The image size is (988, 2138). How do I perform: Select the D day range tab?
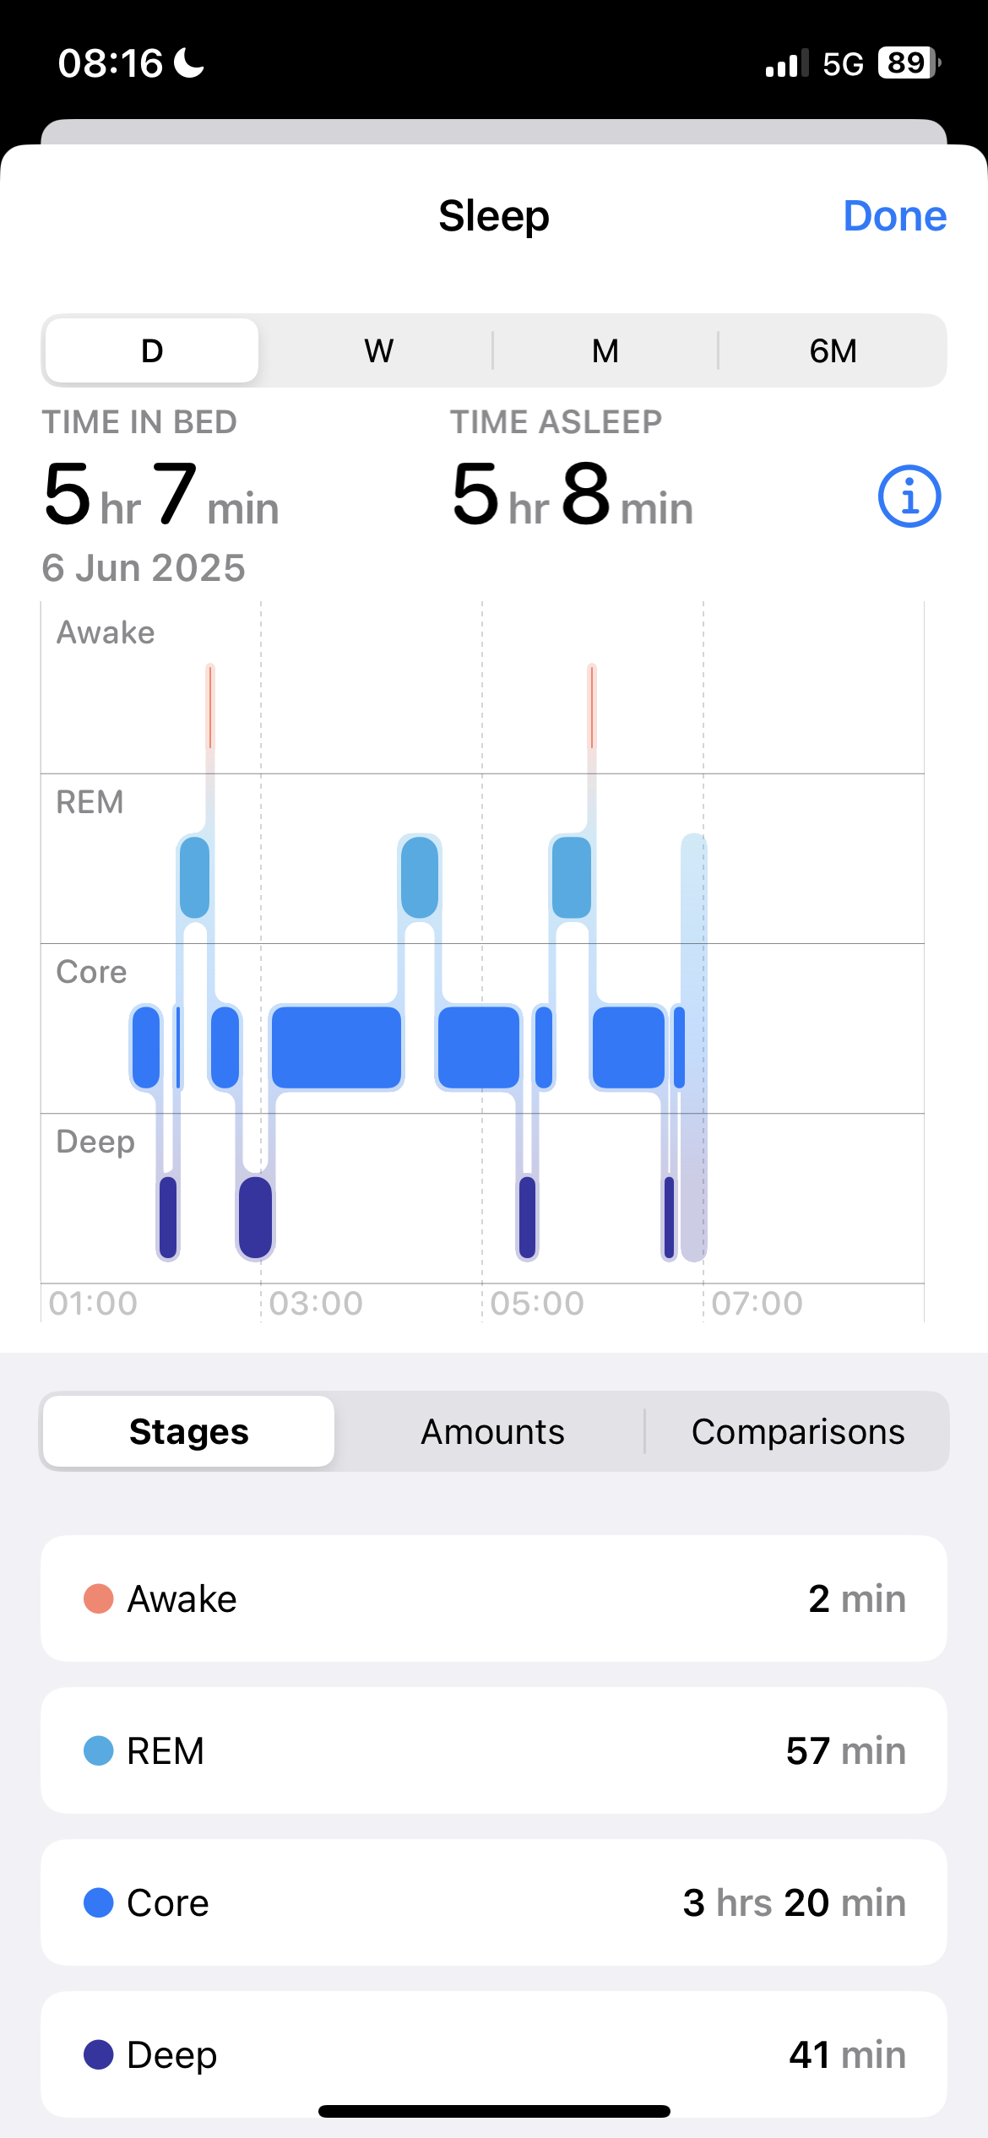click(x=152, y=350)
